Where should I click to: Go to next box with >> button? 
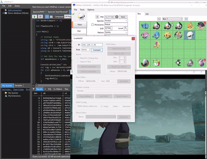click(186, 19)
